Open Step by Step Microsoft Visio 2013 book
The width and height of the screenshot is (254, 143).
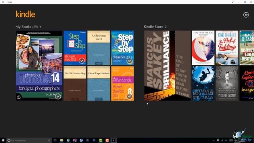point(75,48)
